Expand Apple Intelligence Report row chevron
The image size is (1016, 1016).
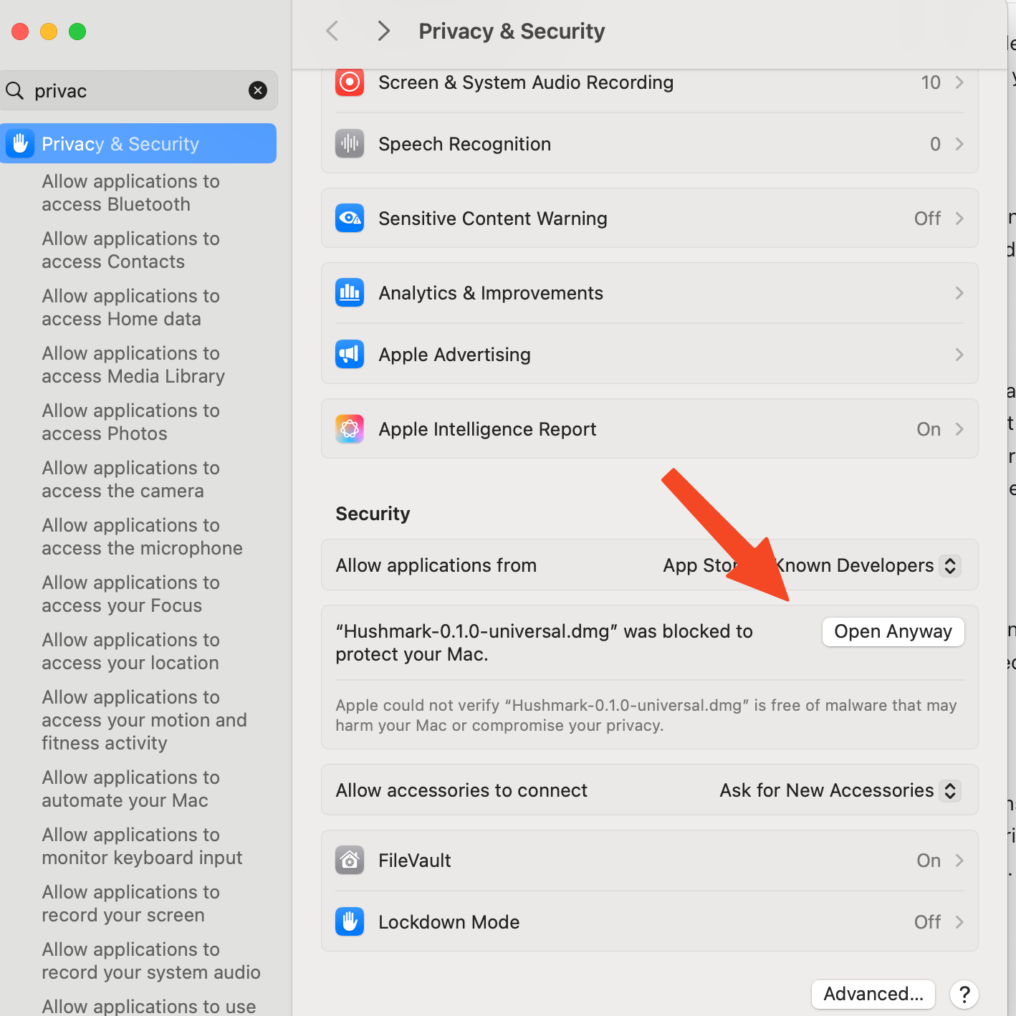click(959, 429)
